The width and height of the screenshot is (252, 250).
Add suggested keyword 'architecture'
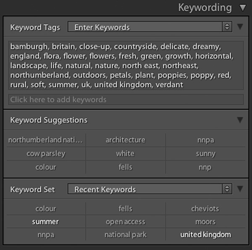pyautogui.click(x=125, y=140)
